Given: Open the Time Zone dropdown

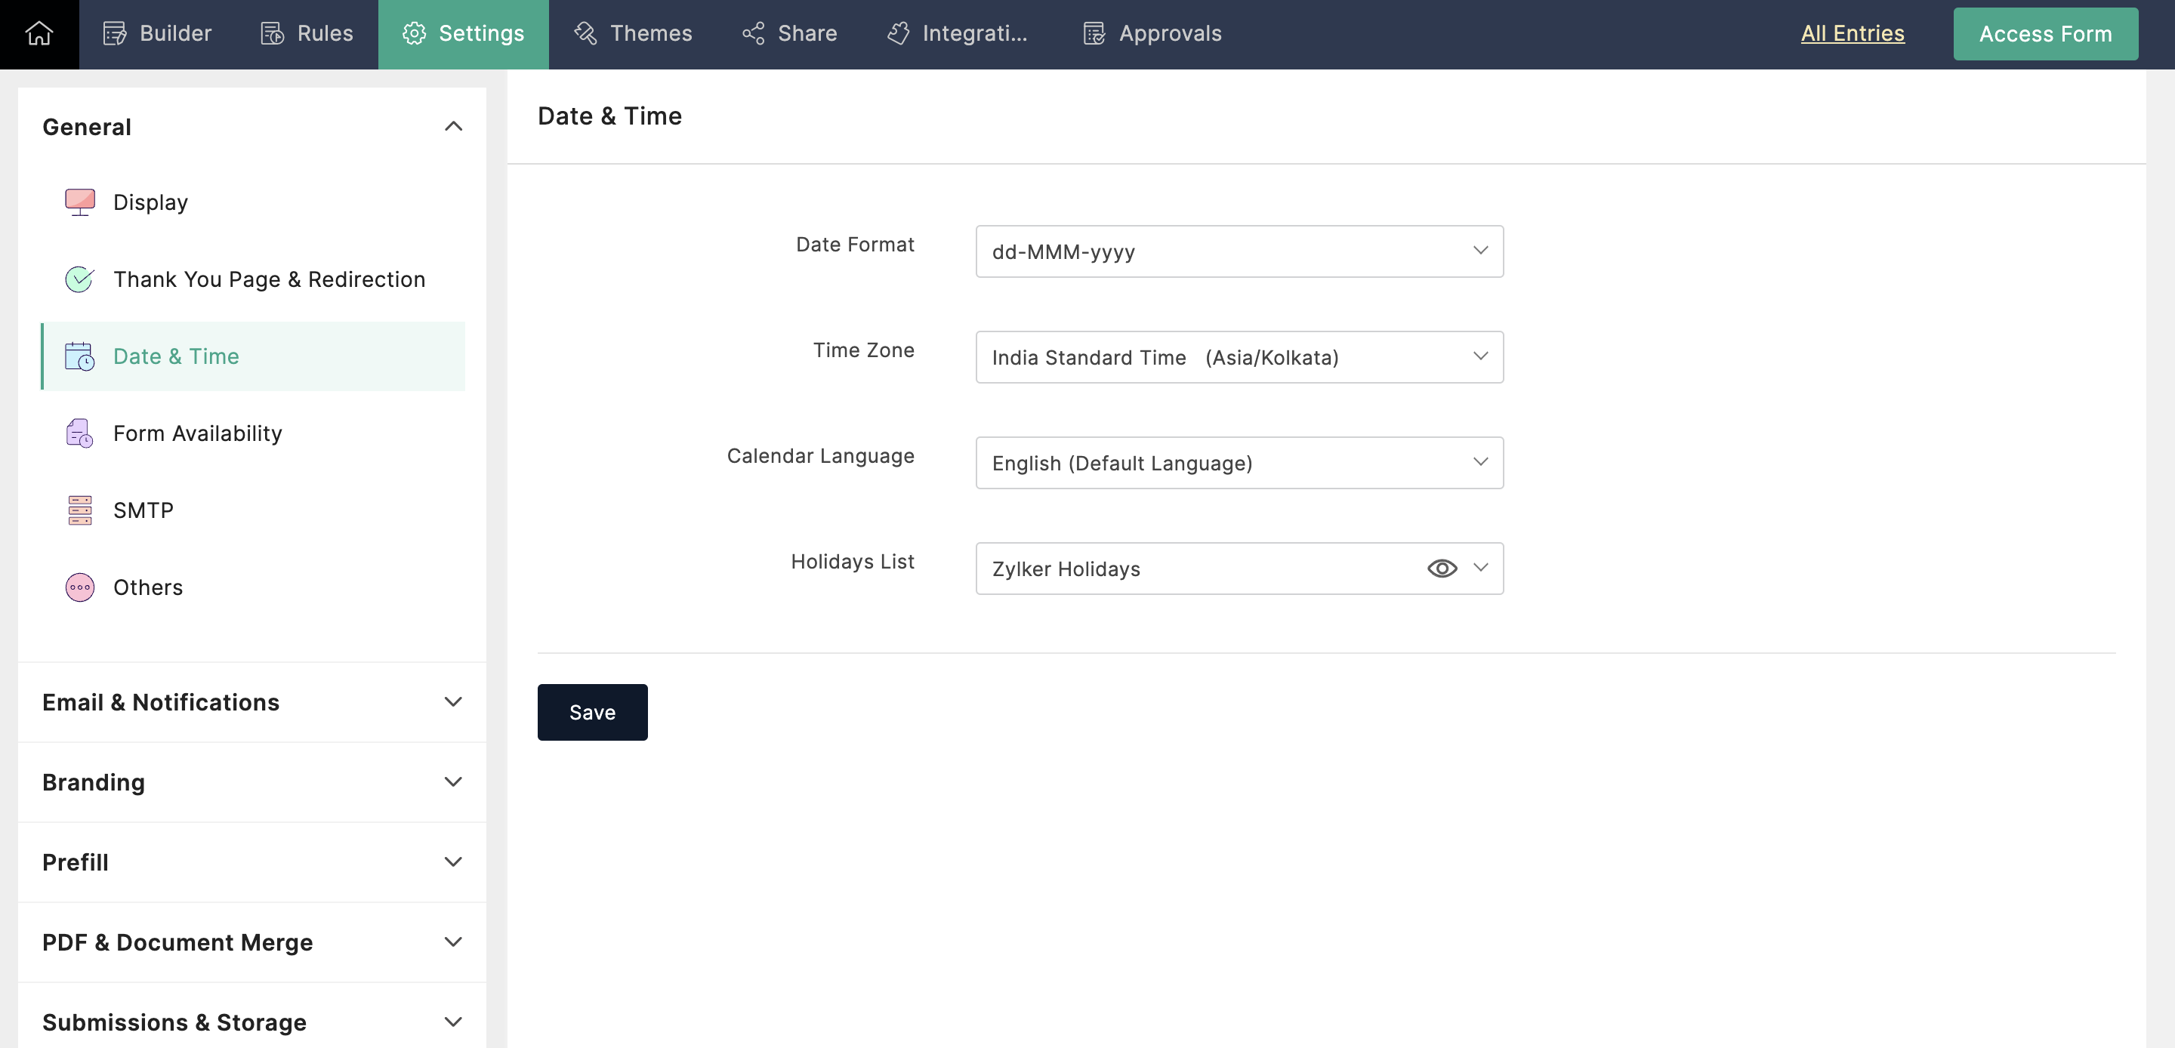Looking at the screenshot, I should 1239,356.
